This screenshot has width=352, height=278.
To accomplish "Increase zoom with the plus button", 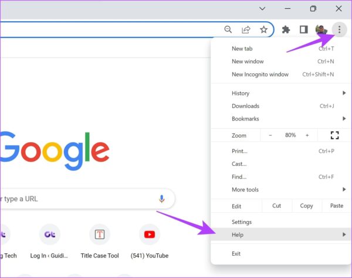I will 307,135.
